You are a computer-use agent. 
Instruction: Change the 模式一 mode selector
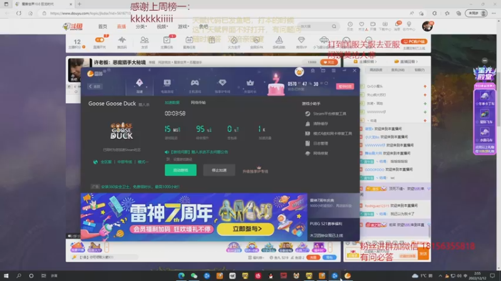click(x=143, y=162)
